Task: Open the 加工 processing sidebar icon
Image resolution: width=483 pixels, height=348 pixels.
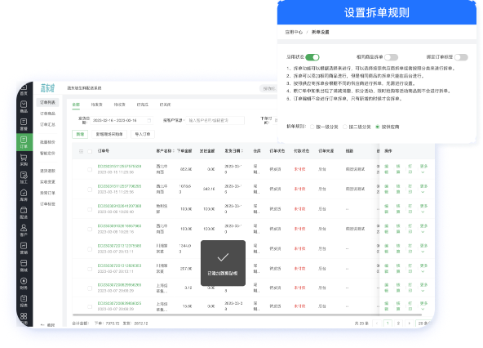Action: [x=24, y=177]
